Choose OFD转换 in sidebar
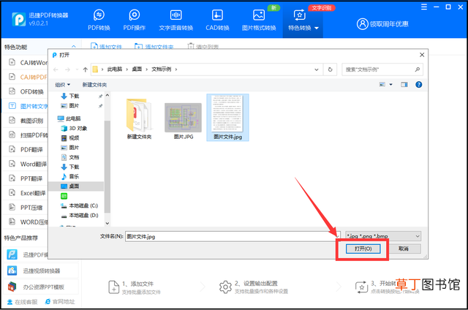Screen dimensions: 468x310 tap(26, 91)
